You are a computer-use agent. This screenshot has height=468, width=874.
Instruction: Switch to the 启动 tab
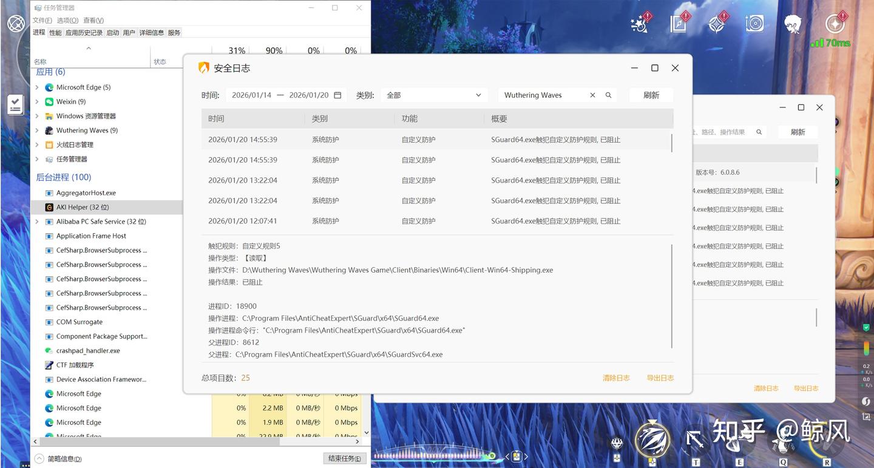113,33
